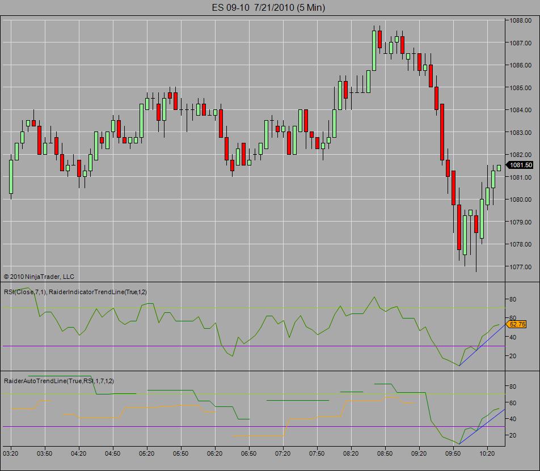This screenshot has height=471, width=540.
Task: Click the 1087.00 price axis label
Action: [x=520, y=43]
